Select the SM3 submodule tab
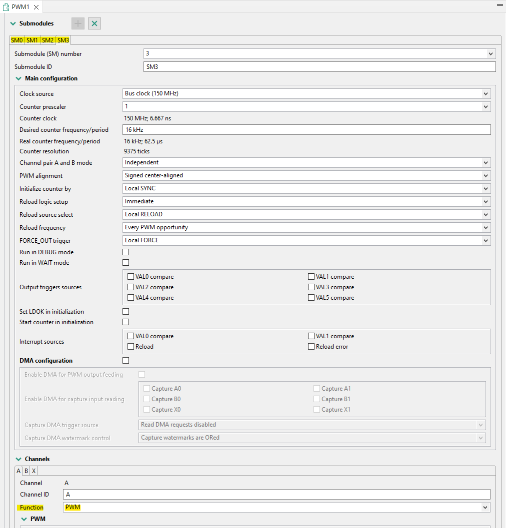 (x=63, y=40)
